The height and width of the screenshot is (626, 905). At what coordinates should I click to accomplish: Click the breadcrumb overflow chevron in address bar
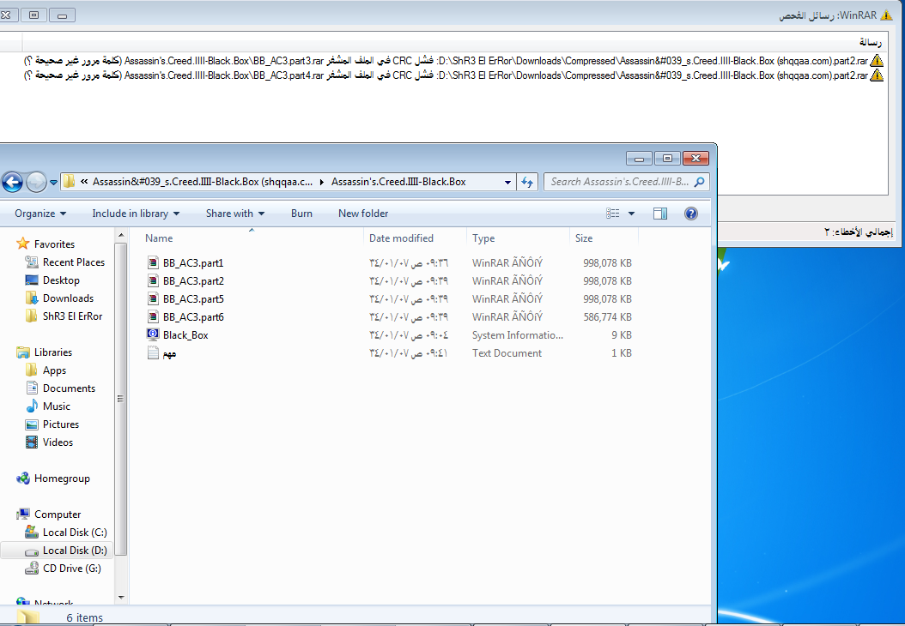[84, 182]
